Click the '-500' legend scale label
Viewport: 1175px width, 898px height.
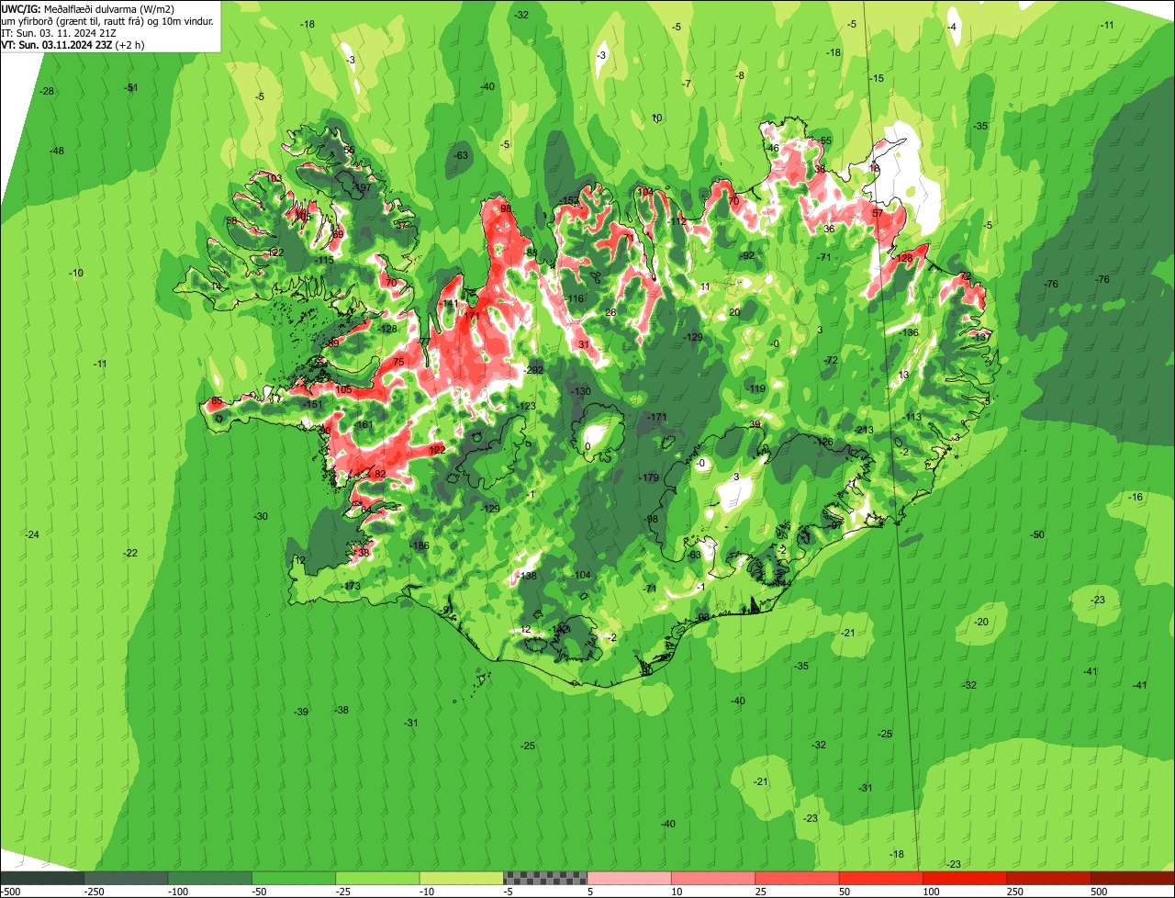pyautogui.click(x=10, y=892)
